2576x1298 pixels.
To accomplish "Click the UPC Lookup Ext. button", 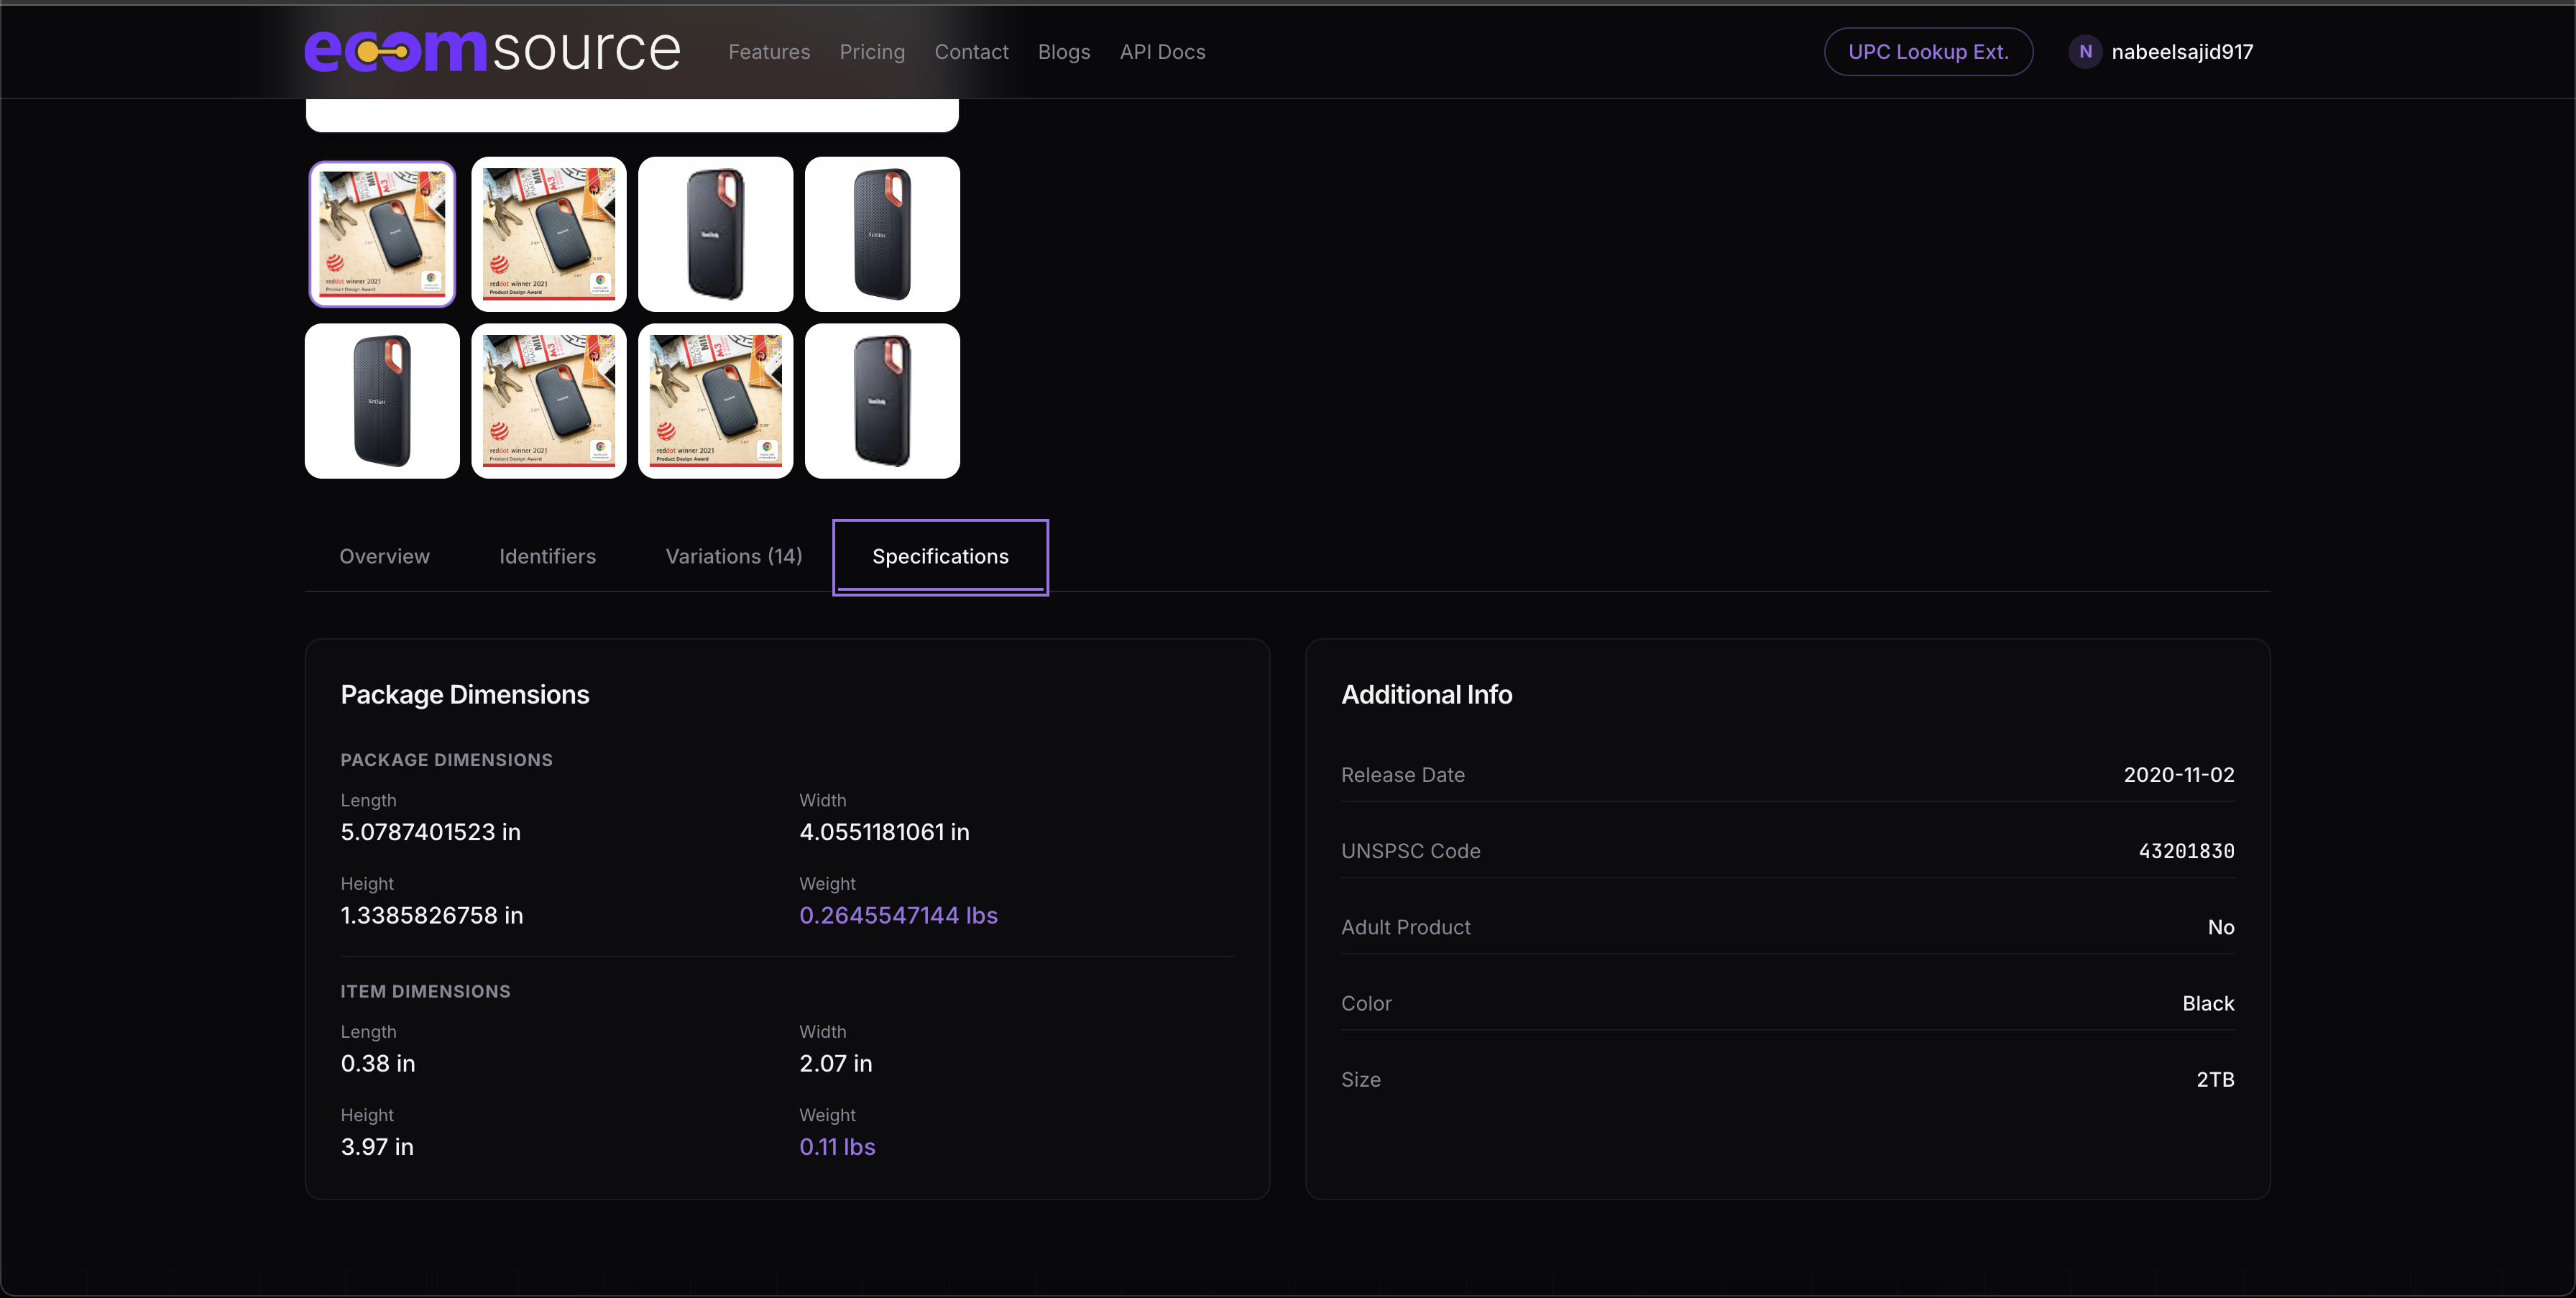I will pos(1928,51).
